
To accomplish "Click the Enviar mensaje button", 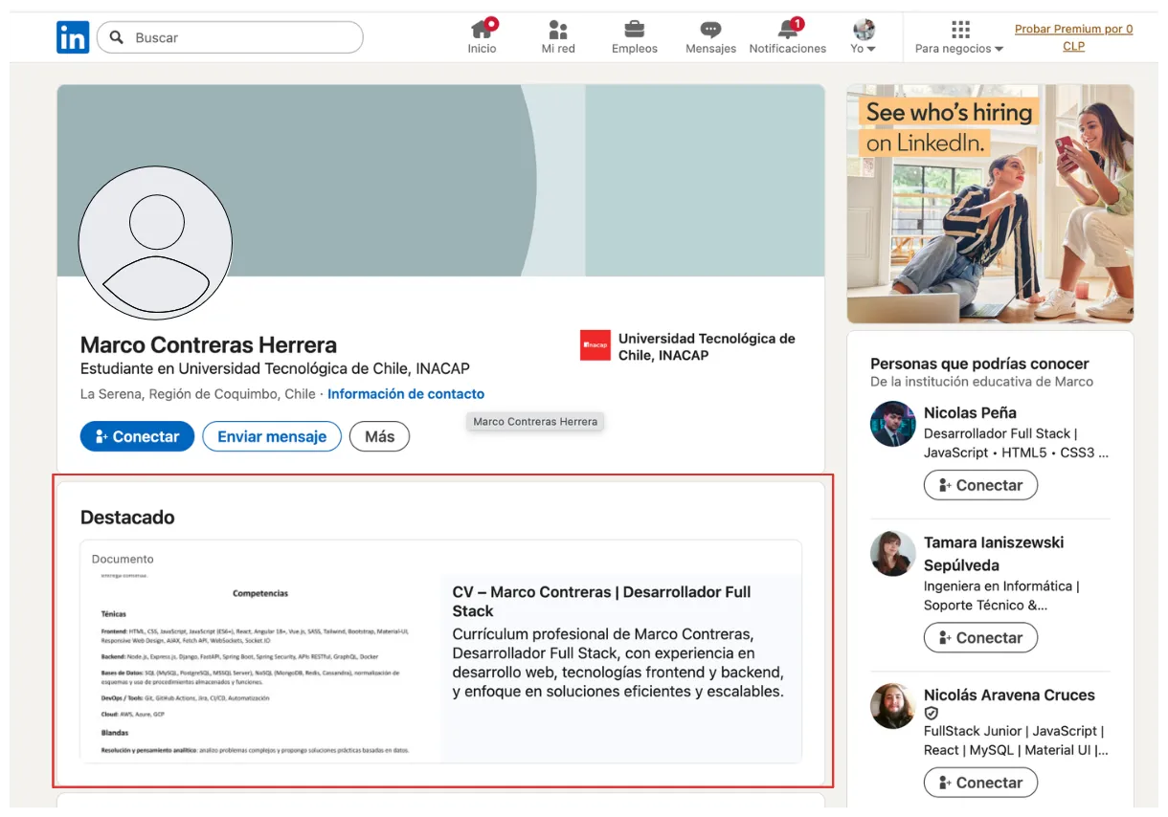I will pyautogui.click(x=272, y=436).
